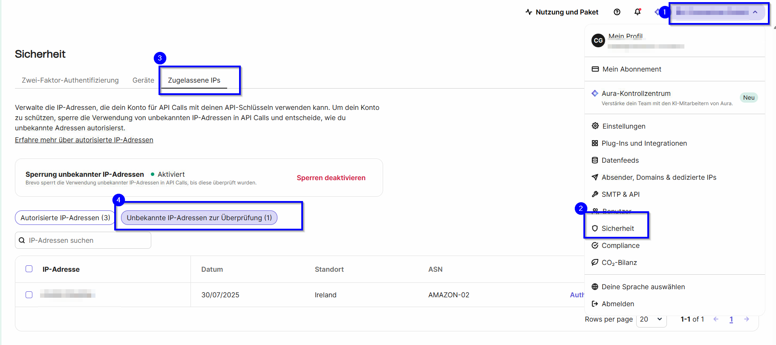The height and width of the screenshot is (345, 776).
Task: Select the Autorisierte IP-Adressen (3) filter
Action: (65, 218)
